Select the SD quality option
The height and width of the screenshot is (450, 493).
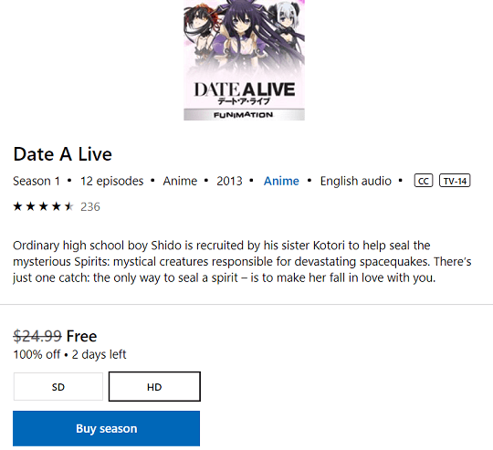(x=58, y=386)
